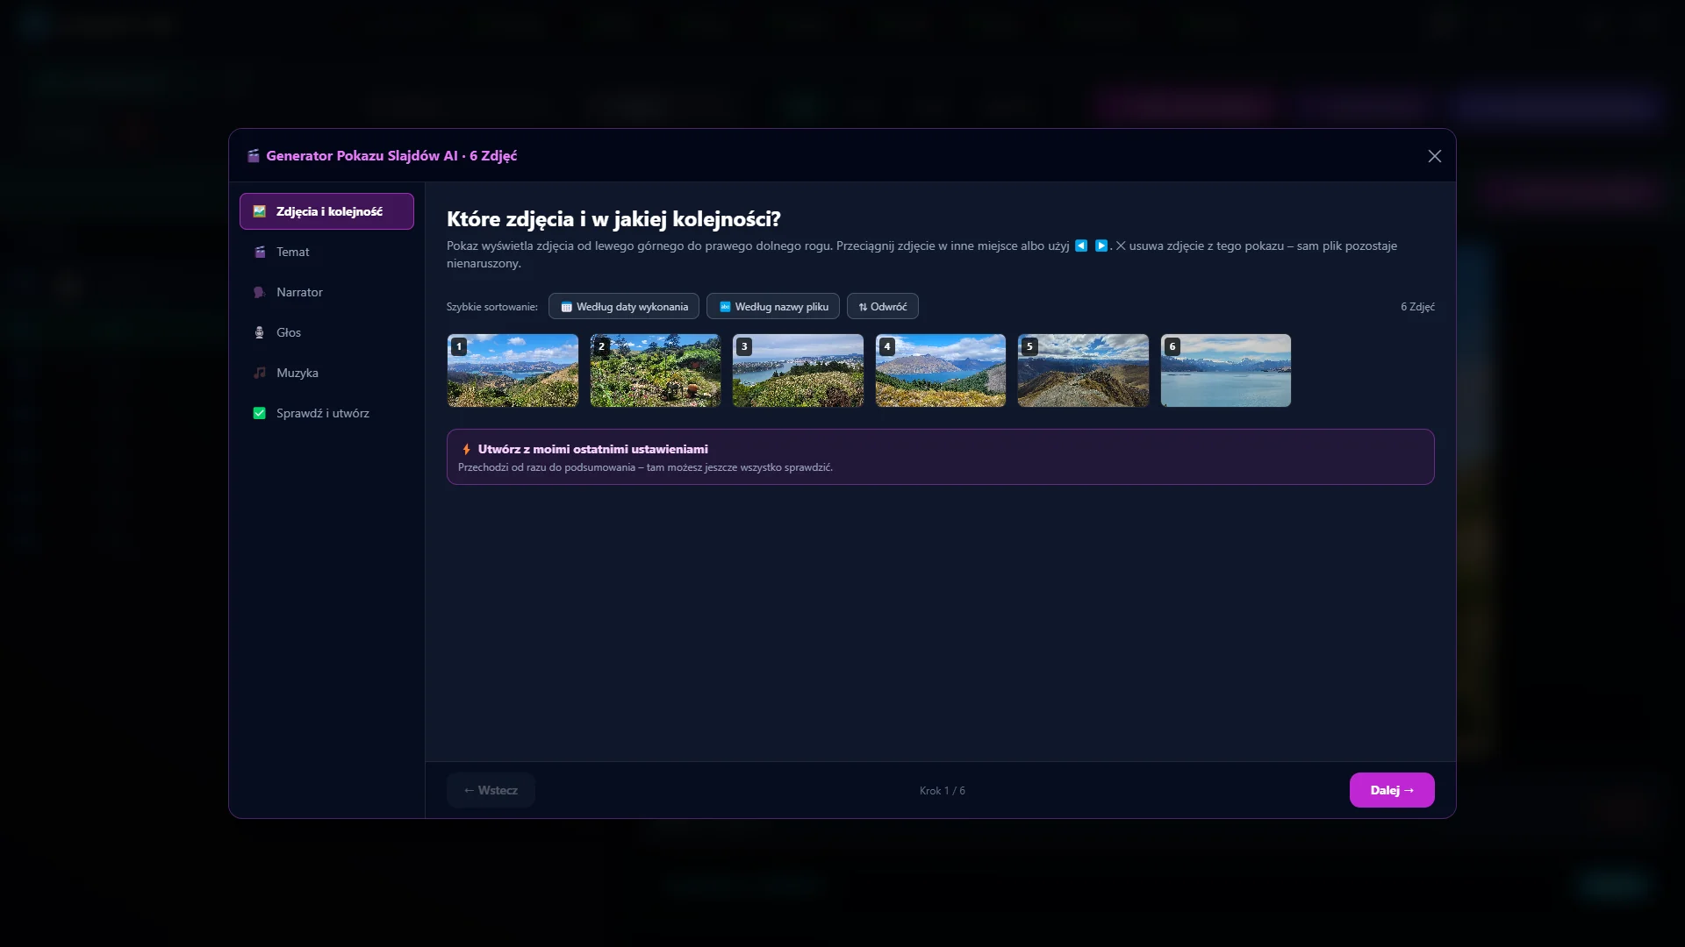The image size is (1685, 947).
Task: Click the Odwróć button to reverse the order
Action: point(883,306)
